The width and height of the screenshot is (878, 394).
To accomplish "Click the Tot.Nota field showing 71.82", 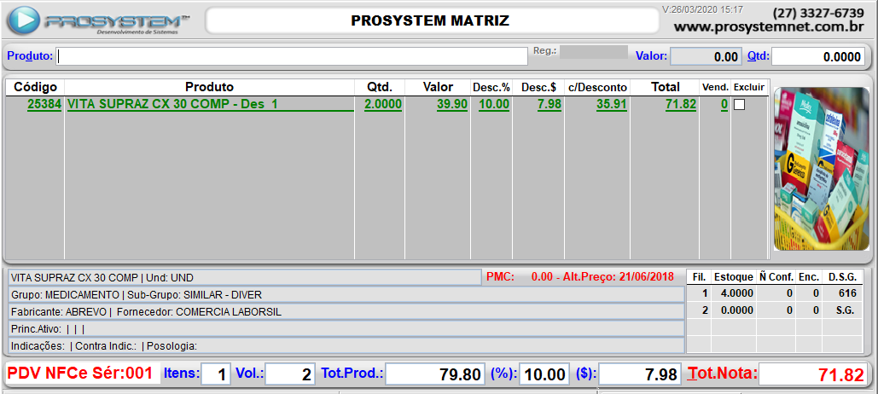I will click(814, 374).
